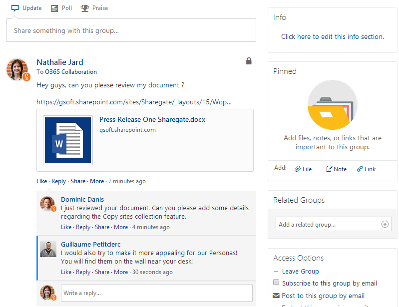Click the plus icon in related group field
The width and height of the screenshot is (399, 307).
click(x=385, y=224)
